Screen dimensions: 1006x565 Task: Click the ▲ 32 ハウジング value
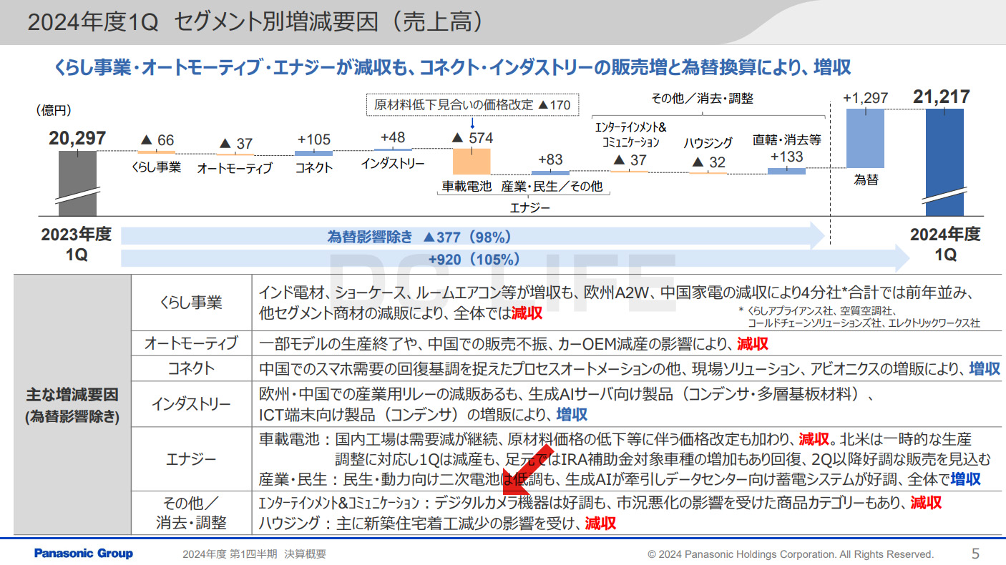(x=708, y=162)
